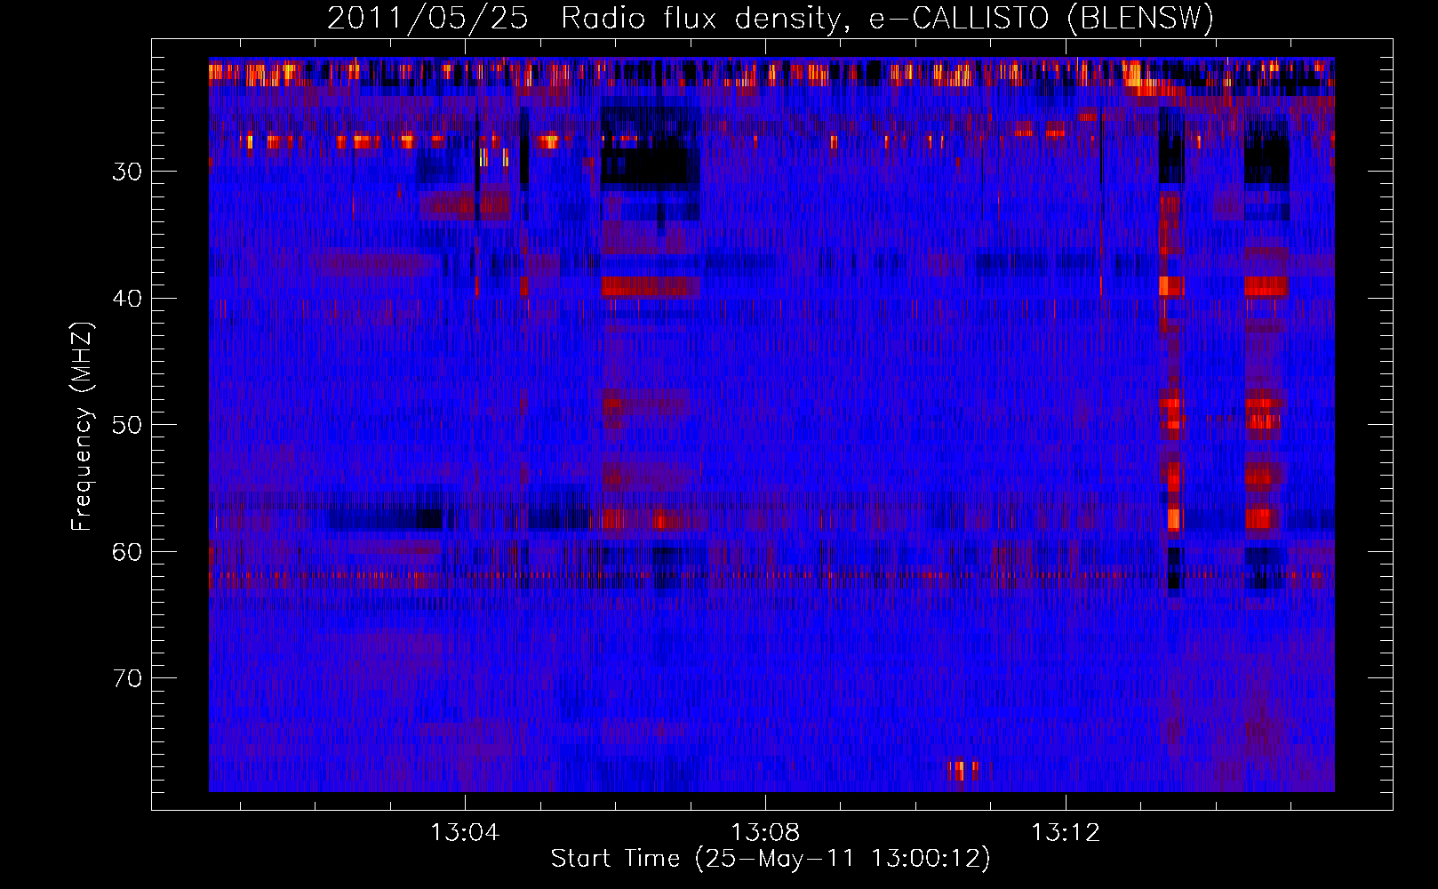Click the 50 frequency tick label
Image resolution: width=1438 pixels, height=889 pixels.
(127, 425)
